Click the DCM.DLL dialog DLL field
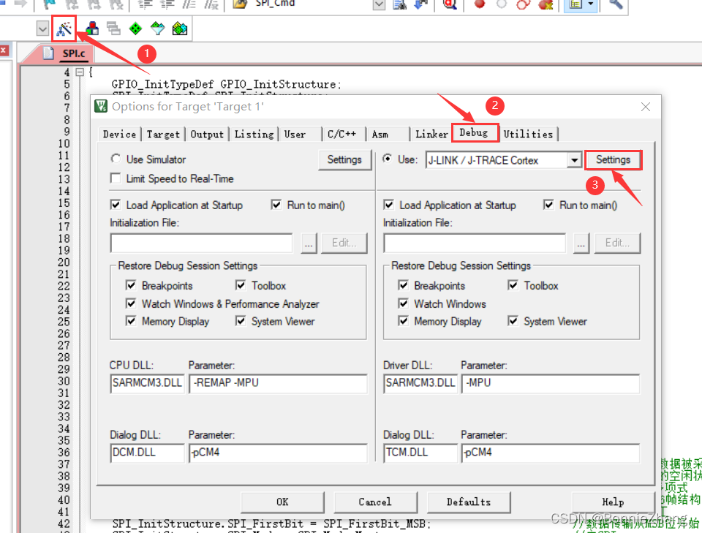This screenshot has height=533, width=702. (x=147, y=453)
